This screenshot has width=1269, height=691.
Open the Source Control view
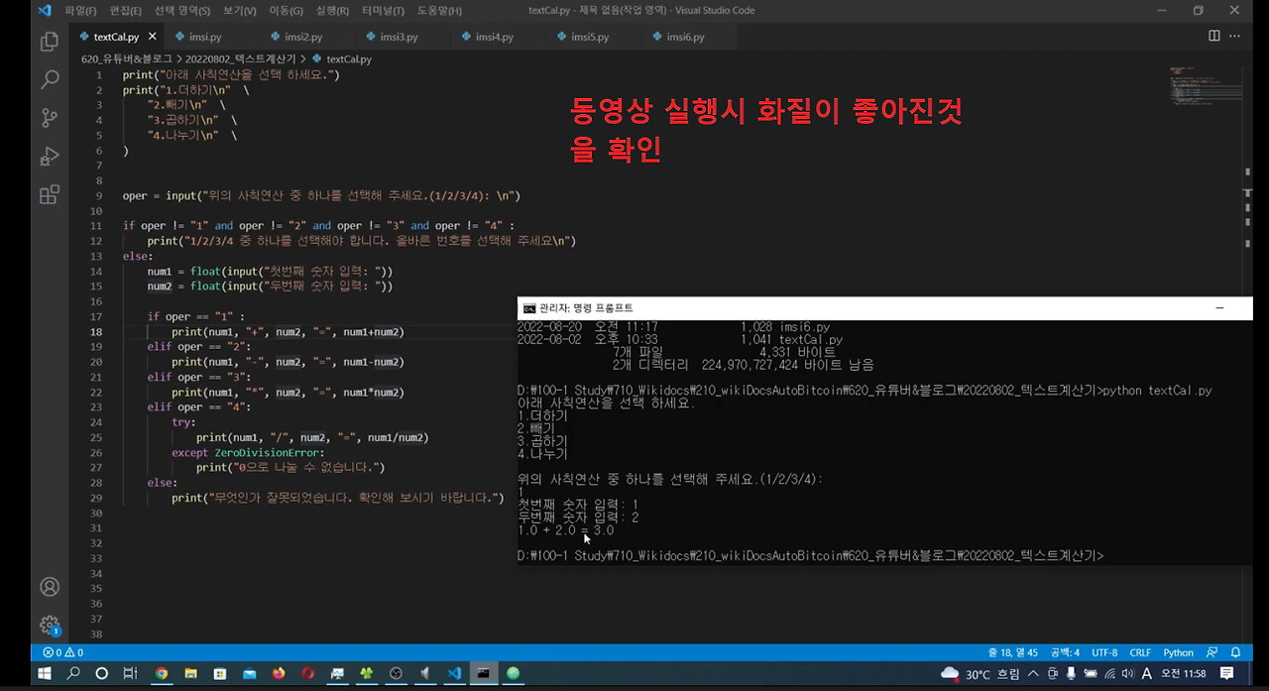49,118
